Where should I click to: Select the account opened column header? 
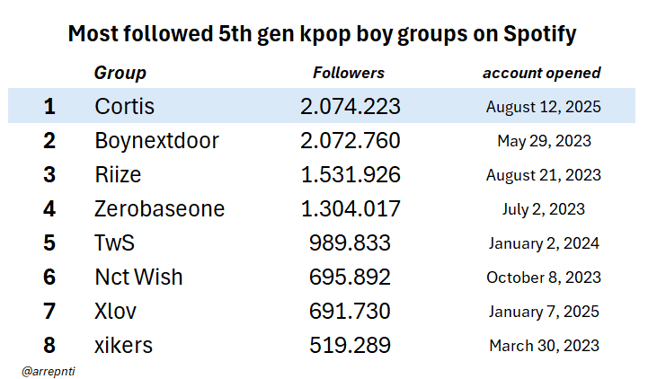(542, 74)
